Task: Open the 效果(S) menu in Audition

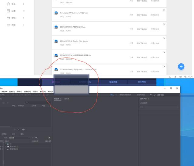Action: [19, 91]
